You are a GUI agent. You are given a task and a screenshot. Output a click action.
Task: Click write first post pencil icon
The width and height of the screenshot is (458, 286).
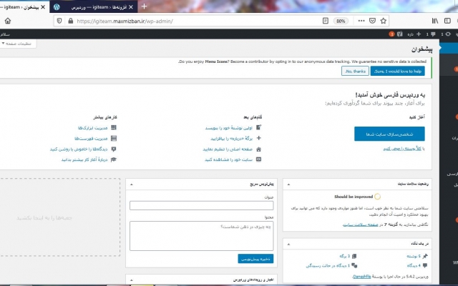pyautogui.click(x=258, y=127)
